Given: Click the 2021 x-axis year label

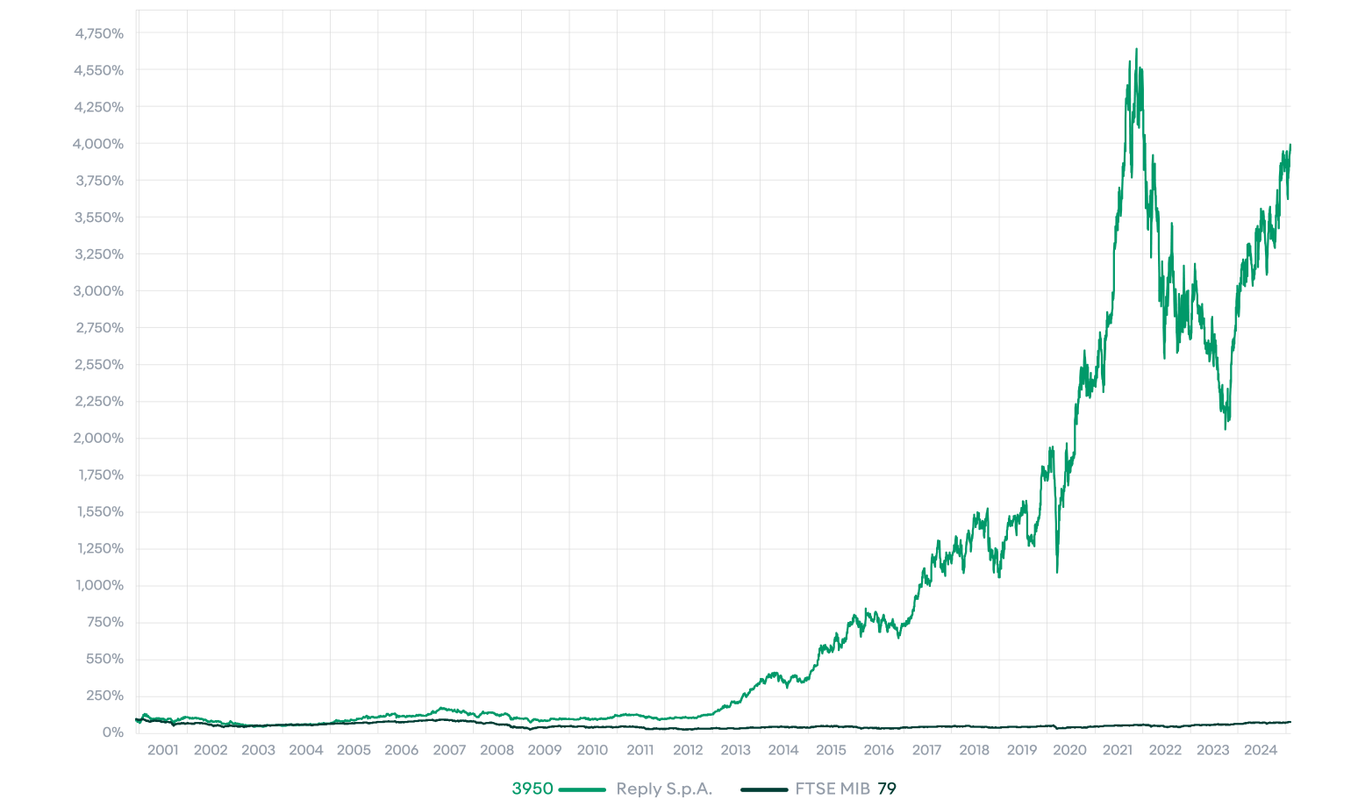Looking at the screenshot, I should (x=1118, y=750).
